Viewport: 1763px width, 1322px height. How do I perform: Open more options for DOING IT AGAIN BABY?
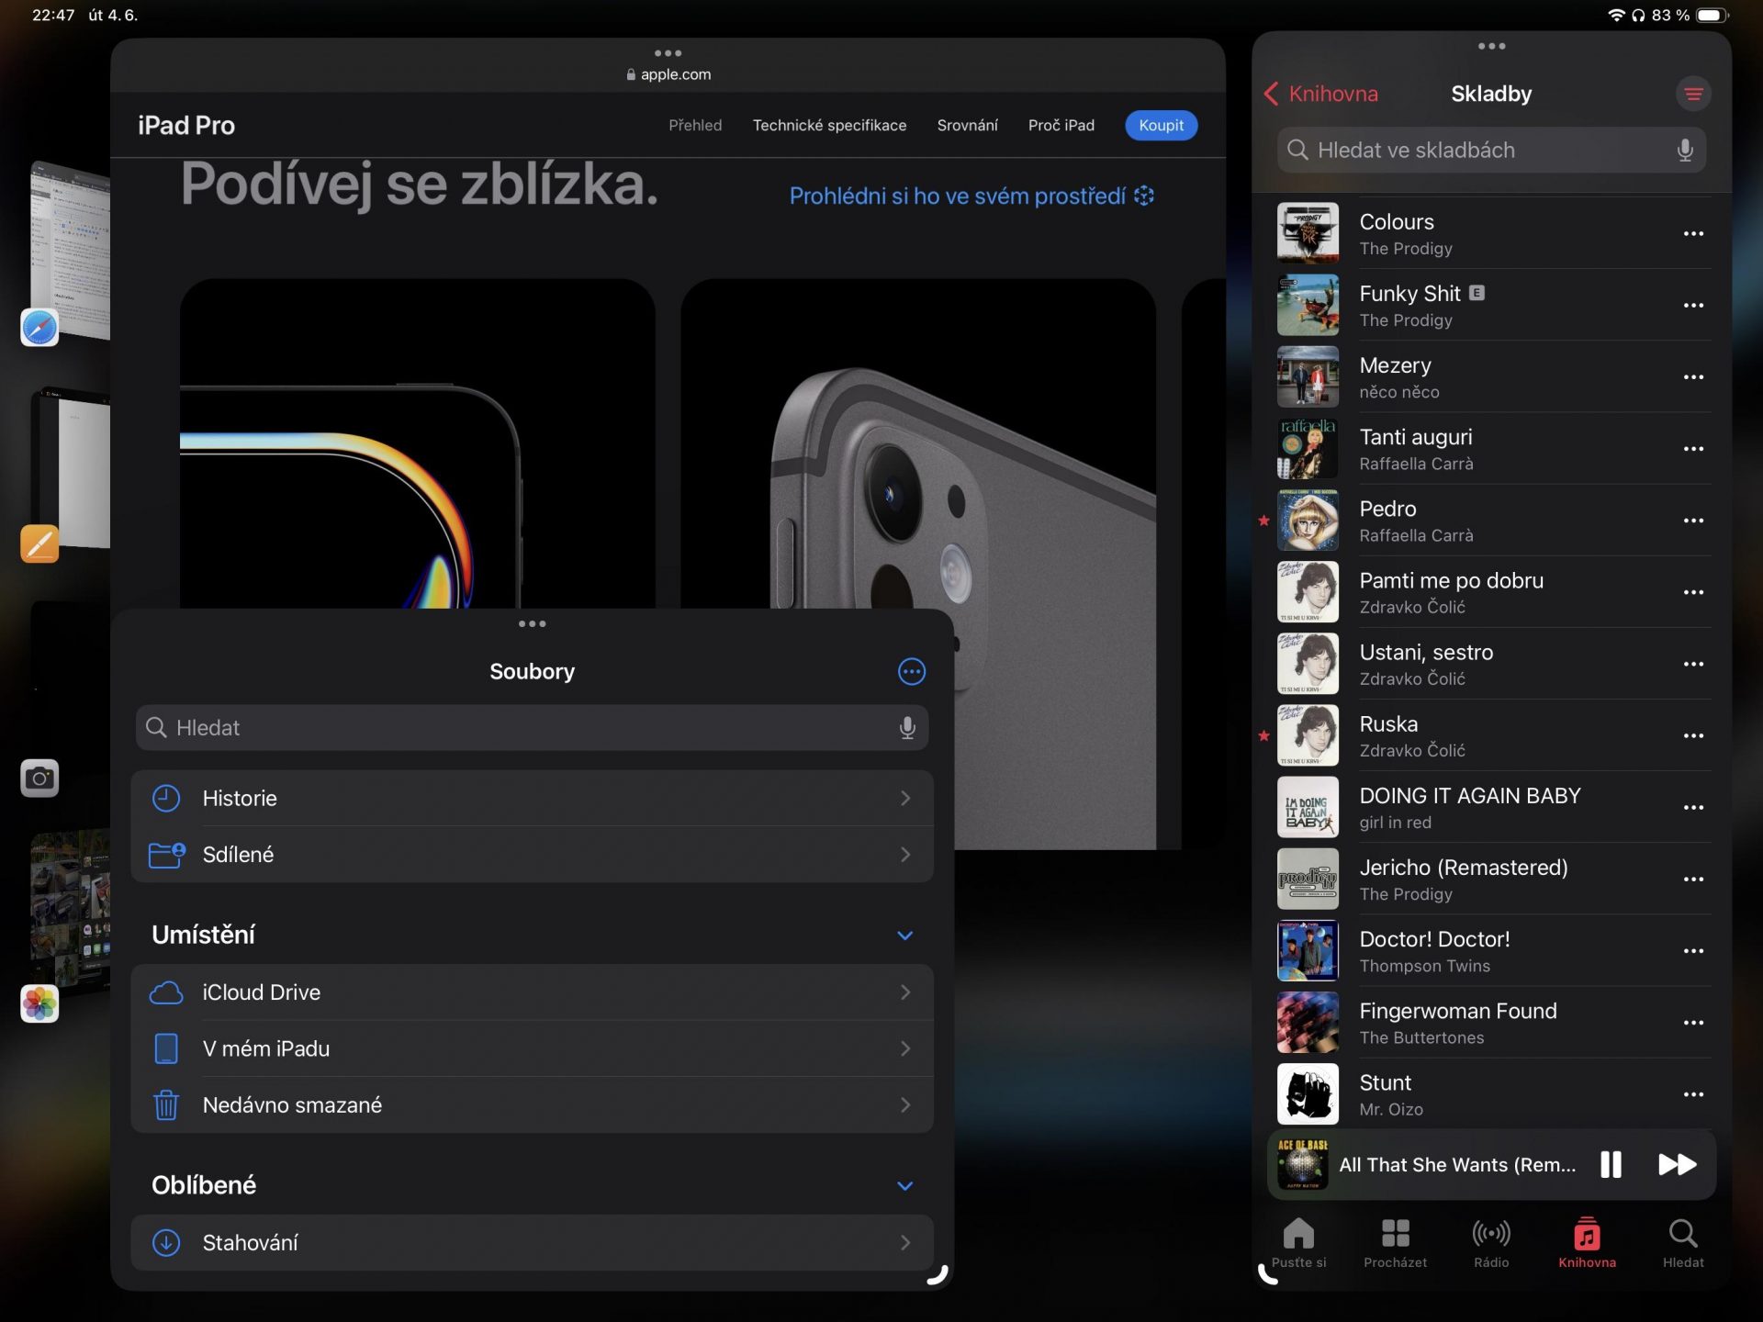1693,808
